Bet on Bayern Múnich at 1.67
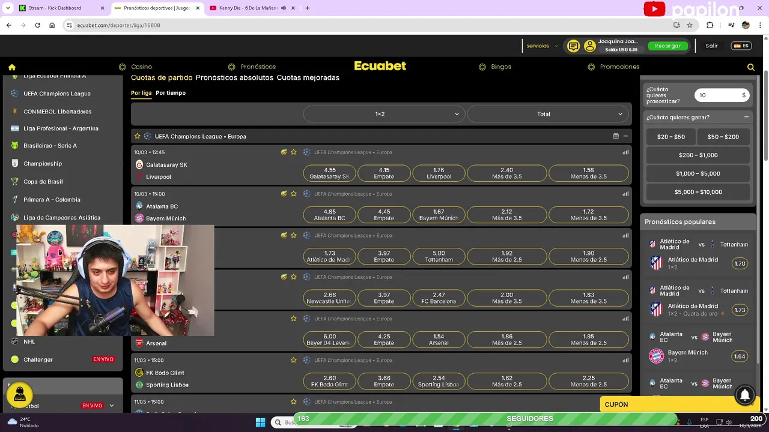Viewport: 769px width, 432px height. (439, 215)
